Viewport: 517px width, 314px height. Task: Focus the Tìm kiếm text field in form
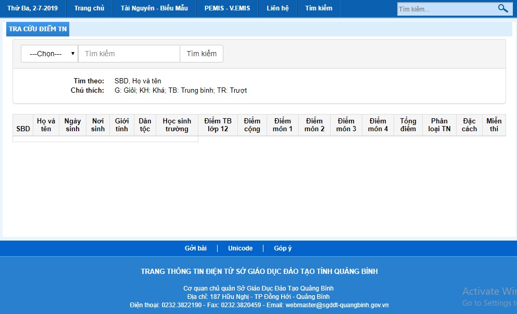tap(129, 54)
